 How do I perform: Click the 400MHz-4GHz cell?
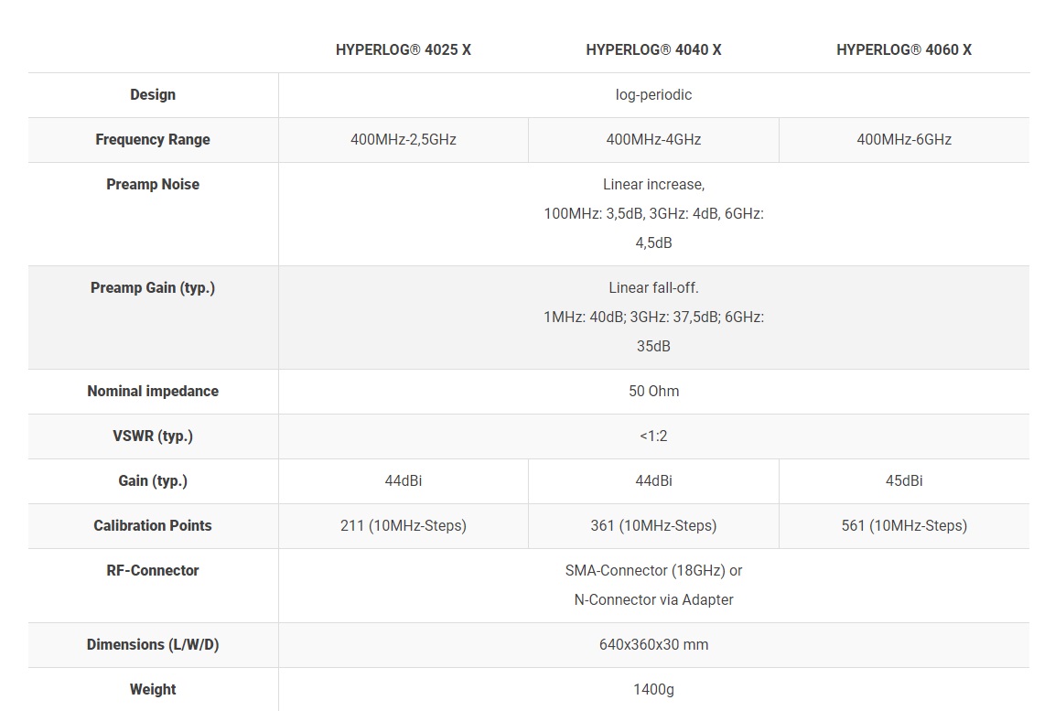coord(653,139)
